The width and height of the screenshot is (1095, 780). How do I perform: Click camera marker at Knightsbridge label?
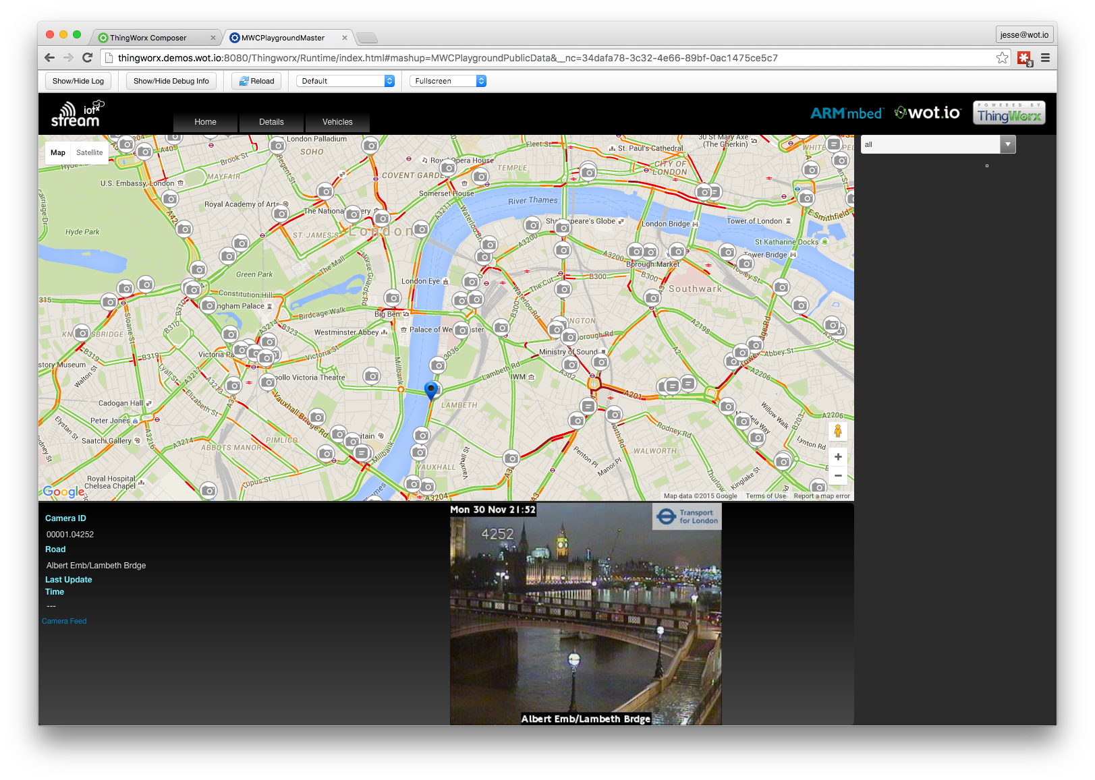pyautogui.click(x=82, y=332)
